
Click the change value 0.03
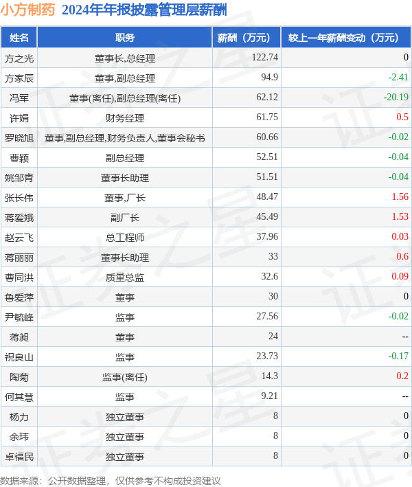400,236
